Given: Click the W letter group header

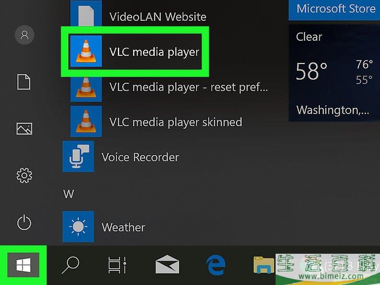Looking at the screenshot, I should point(68,194).
